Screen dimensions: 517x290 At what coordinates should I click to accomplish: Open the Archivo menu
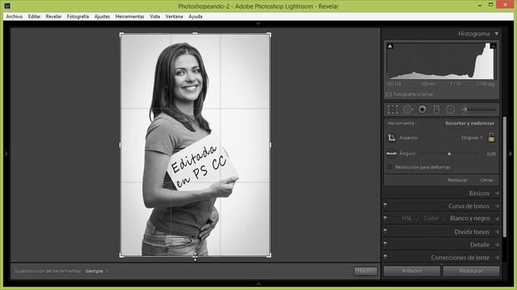click(15, 16)
